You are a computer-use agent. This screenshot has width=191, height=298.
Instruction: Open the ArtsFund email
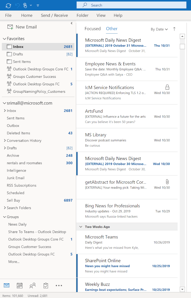coord(127,116)
